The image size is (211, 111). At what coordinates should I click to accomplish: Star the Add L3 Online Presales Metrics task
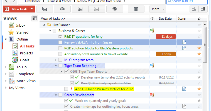pos(199,89)
